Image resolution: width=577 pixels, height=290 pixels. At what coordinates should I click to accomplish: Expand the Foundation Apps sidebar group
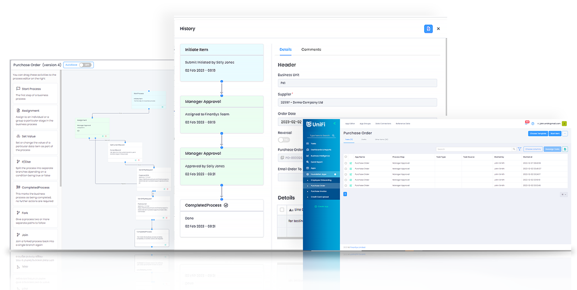click(321, 174)
